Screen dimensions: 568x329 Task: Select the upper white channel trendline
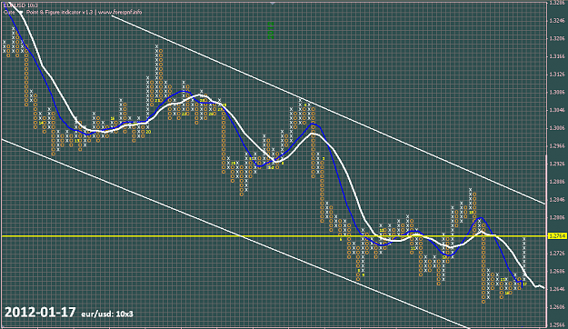[x=328, y=110]
